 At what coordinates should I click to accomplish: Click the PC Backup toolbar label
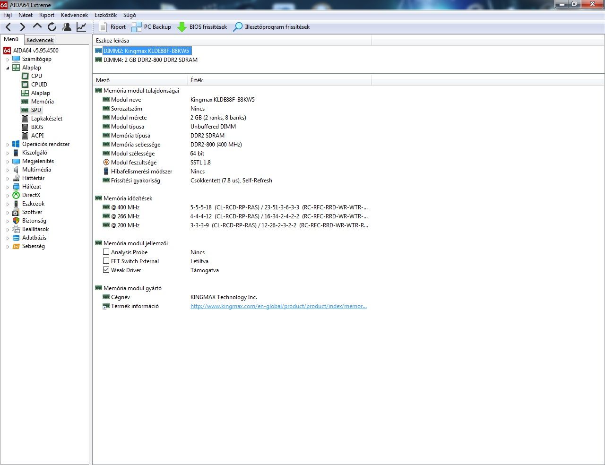coord(157,27)
